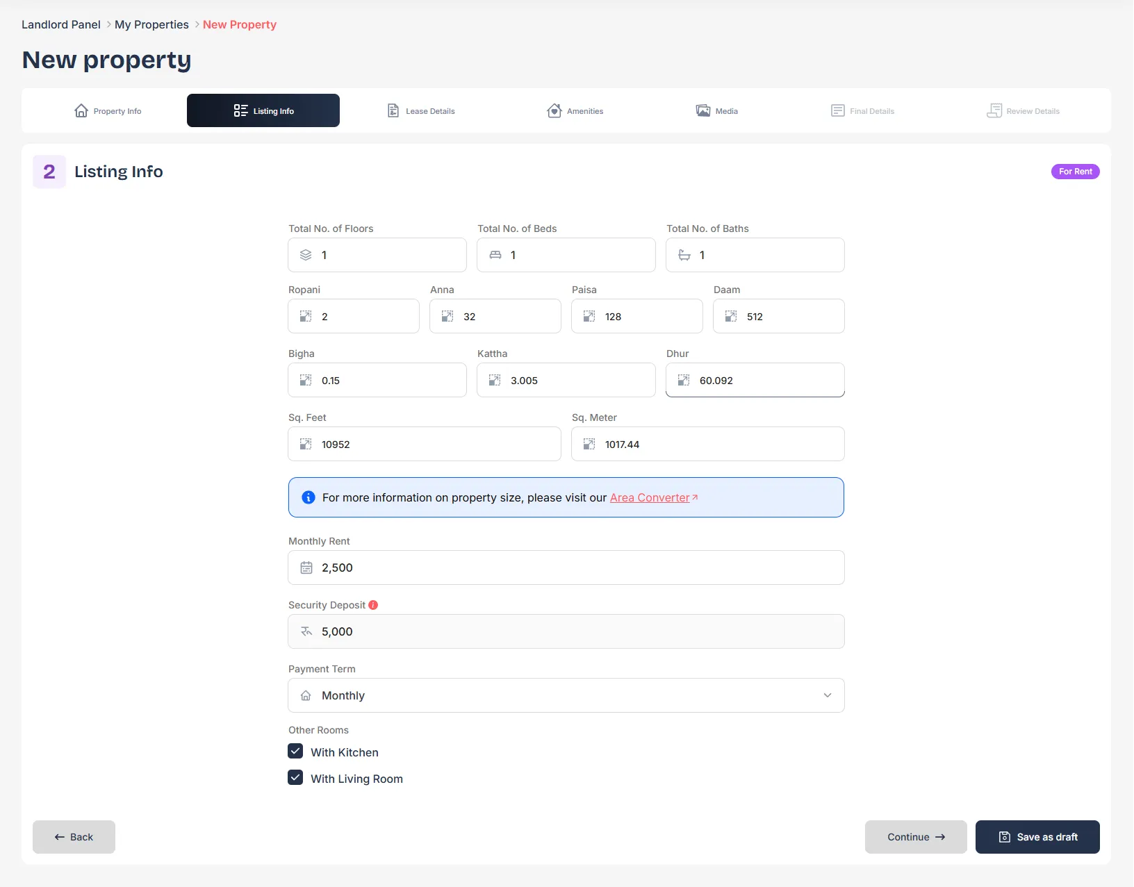This screenshot has height=887, width=1134.
Task: Uncheck the With Kitchen checkbox
Action: [295, 752]
